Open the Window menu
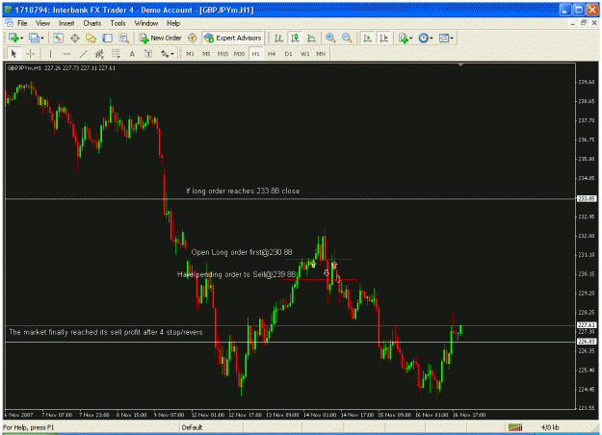The width and height of the screenshot is (602, 435). (145, 23)
